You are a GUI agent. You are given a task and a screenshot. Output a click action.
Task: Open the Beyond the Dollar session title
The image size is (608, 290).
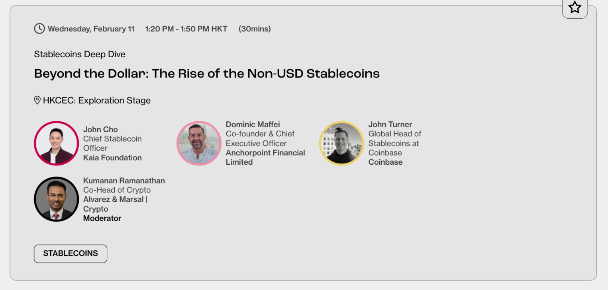click(207, 74)
